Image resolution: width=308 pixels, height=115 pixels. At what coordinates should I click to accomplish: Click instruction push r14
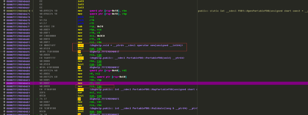[86, 20]
